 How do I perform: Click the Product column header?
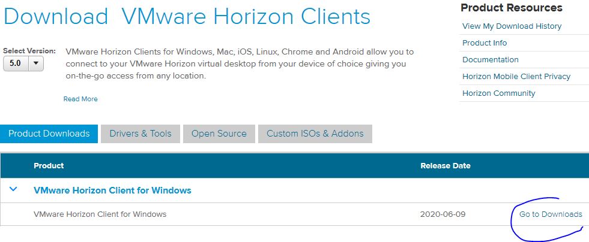49,165
